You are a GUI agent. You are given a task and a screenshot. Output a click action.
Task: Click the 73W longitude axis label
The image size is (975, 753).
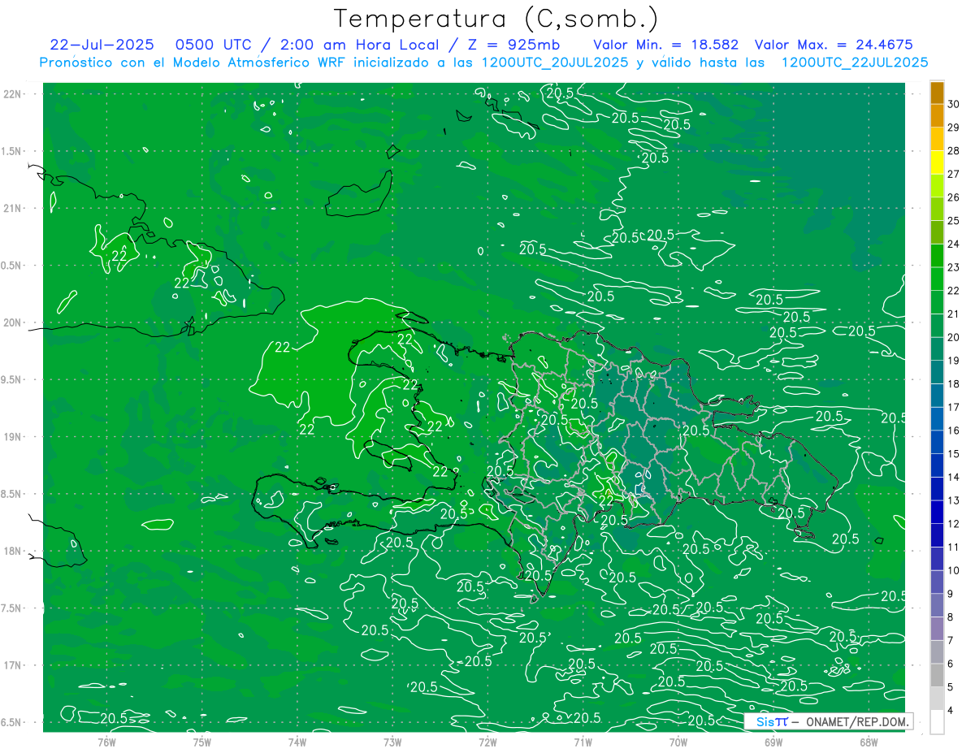pos(392,741)
